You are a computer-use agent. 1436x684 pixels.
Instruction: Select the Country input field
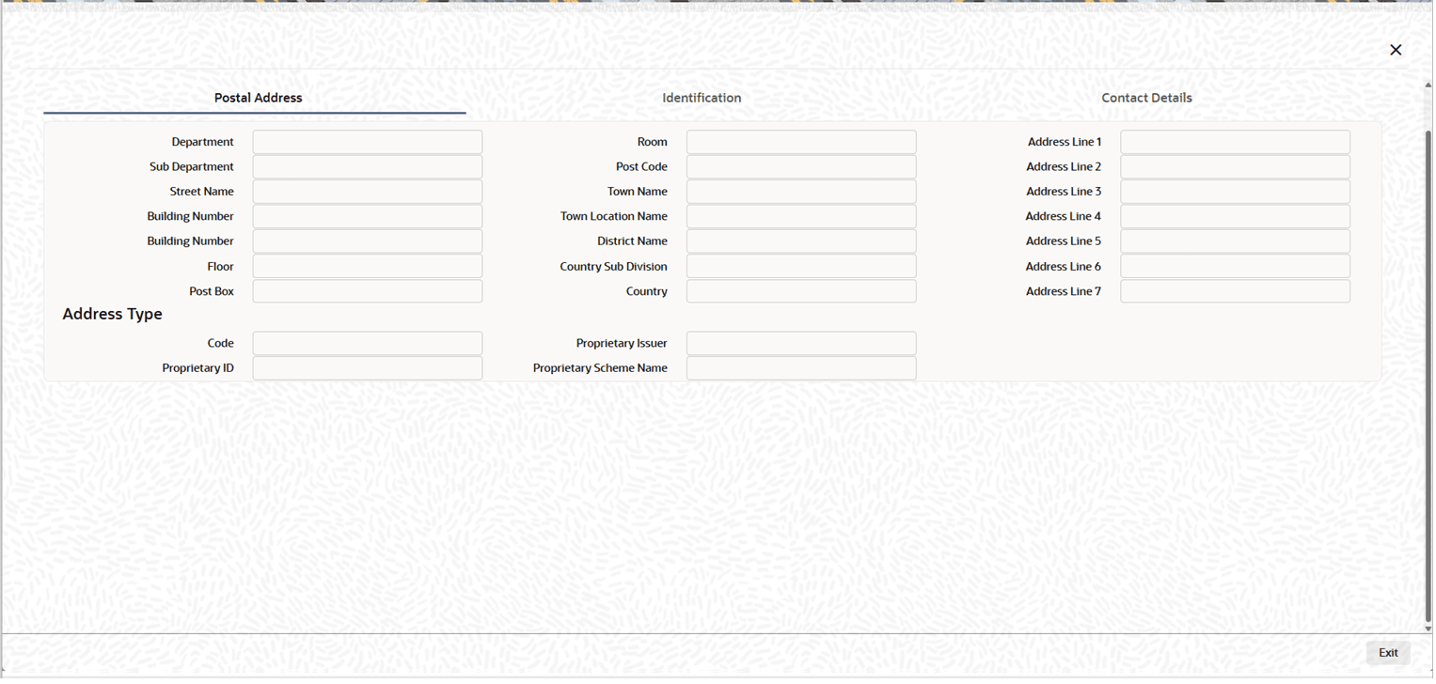pos(801,291)
